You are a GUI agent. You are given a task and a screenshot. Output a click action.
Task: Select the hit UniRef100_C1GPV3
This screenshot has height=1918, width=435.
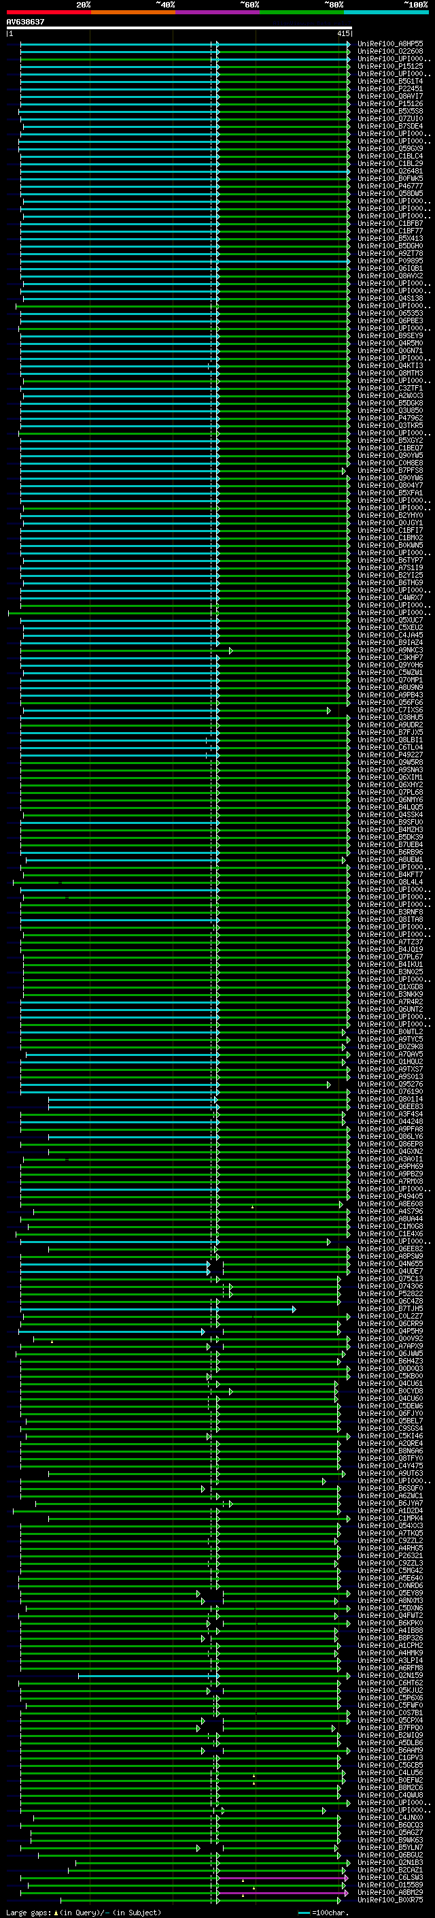coord(390,1758)
